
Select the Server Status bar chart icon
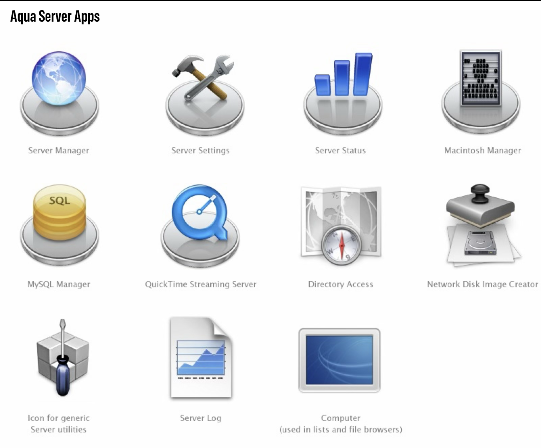click(x=343, y=94)
